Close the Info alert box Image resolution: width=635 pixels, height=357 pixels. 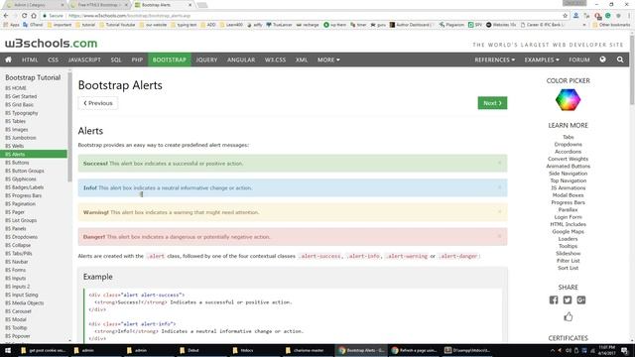coord(499,187)
